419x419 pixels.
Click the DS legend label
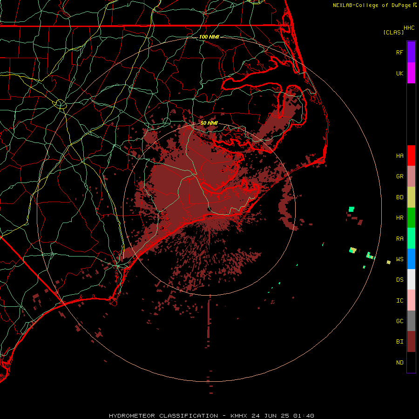click(399, 280)
